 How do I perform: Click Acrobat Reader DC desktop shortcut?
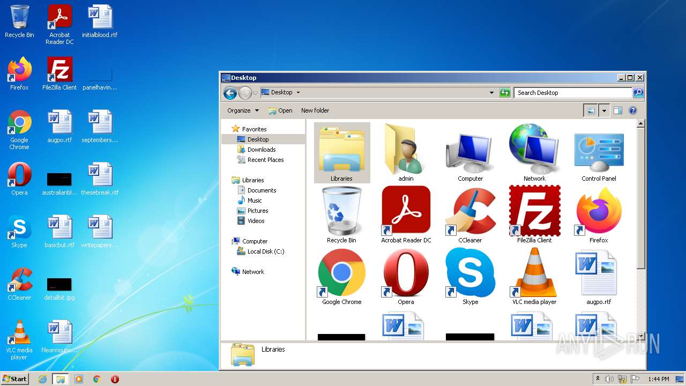(59, 24)
